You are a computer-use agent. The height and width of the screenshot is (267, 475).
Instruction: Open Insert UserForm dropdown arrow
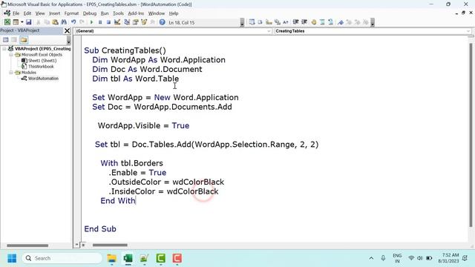click(22, 22)
